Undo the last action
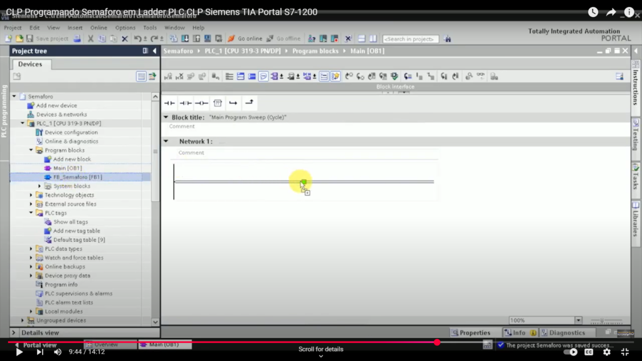The image size is (642, 361). [x=137, y=39]
